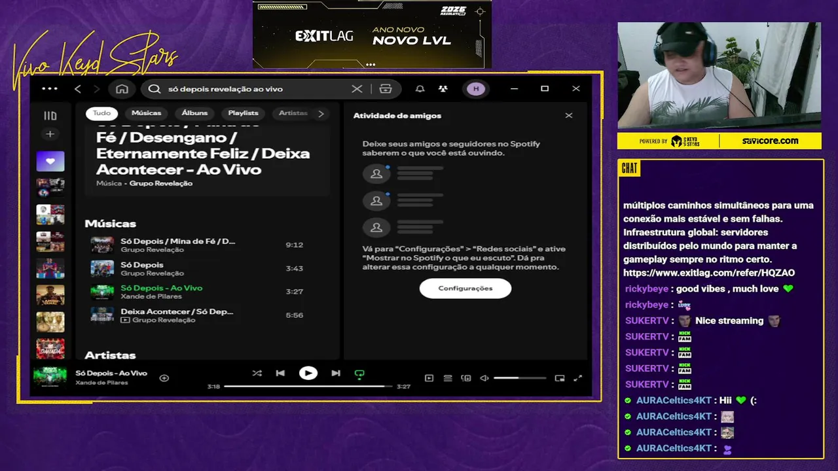Open the mini player

tap(560, 378)
